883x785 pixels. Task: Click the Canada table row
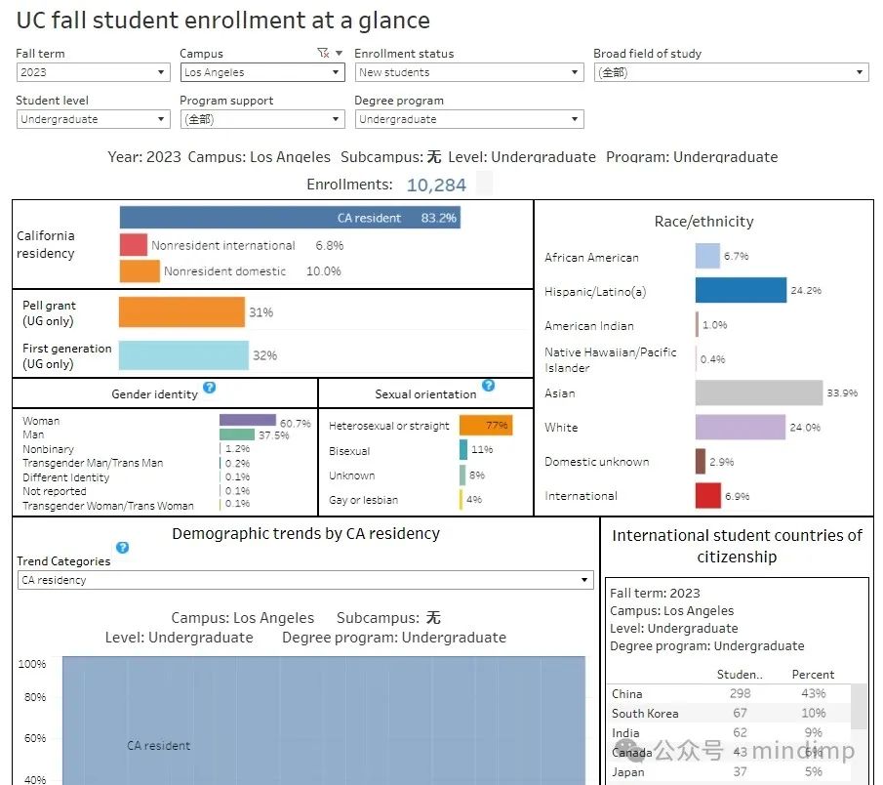[729, 753]
